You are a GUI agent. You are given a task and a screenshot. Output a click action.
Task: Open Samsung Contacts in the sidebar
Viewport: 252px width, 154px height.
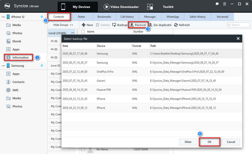[15, 82]
